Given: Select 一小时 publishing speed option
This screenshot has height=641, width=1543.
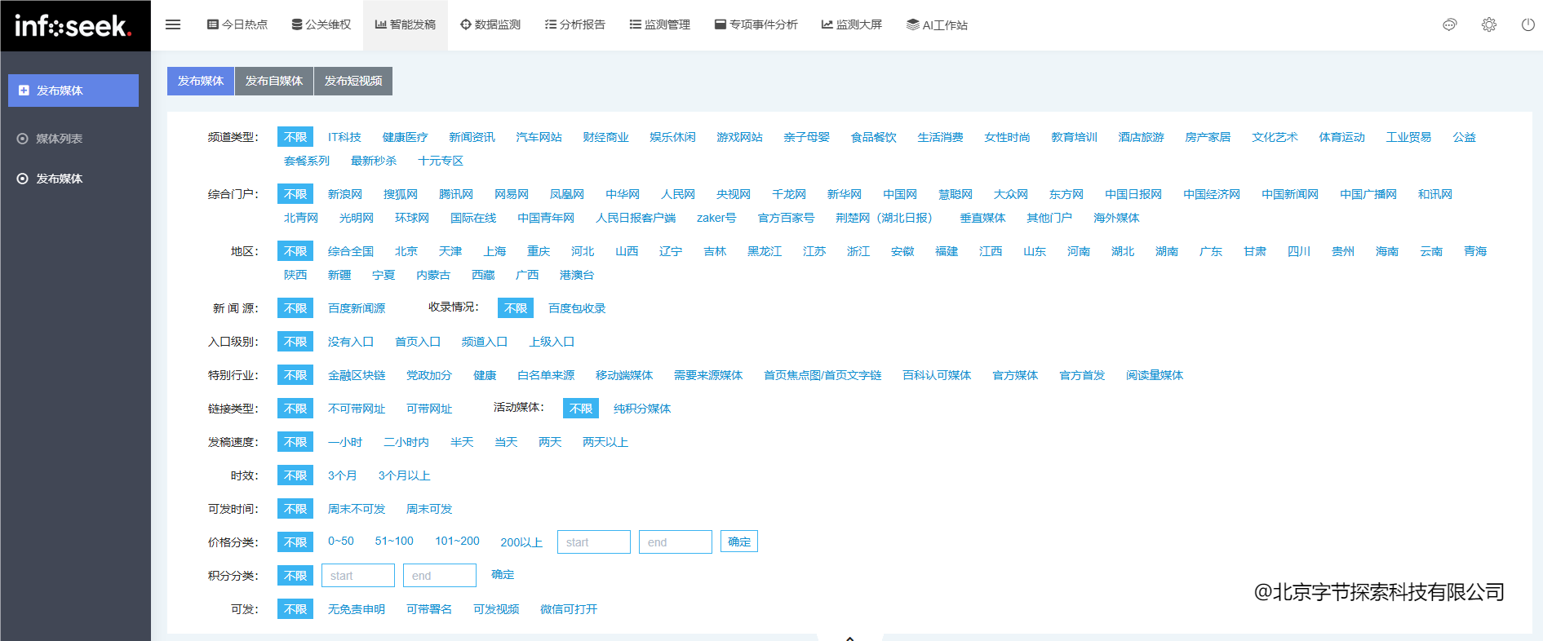Looking at the screenshot, I should pyautogui.click(x=344, y=442).
